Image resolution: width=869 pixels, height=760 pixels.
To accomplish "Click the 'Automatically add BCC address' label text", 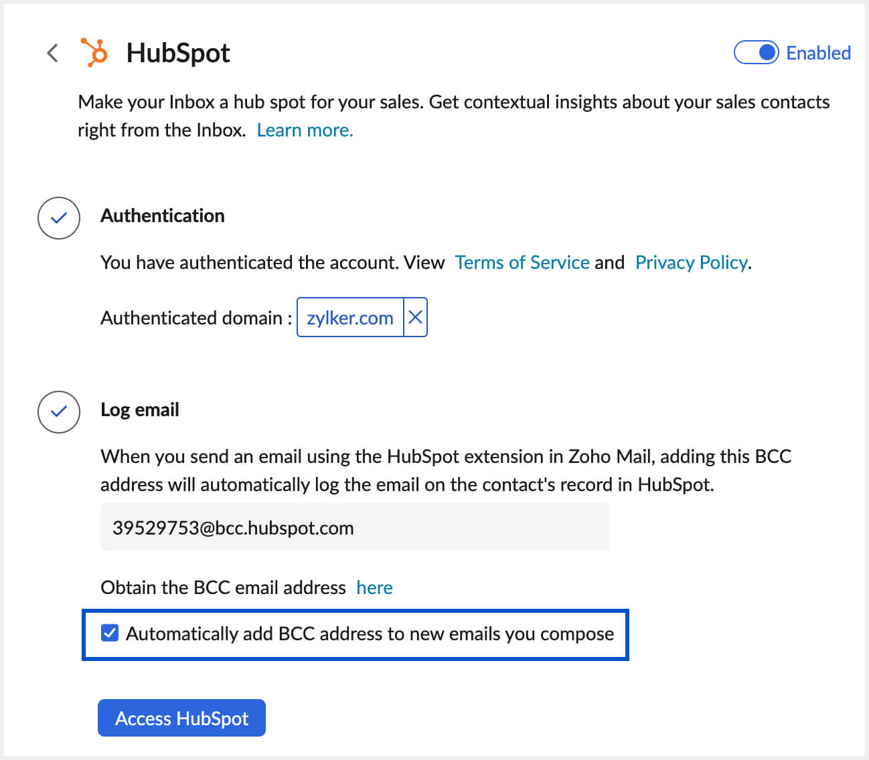I will pyautogui.click(x=370, y=634).
